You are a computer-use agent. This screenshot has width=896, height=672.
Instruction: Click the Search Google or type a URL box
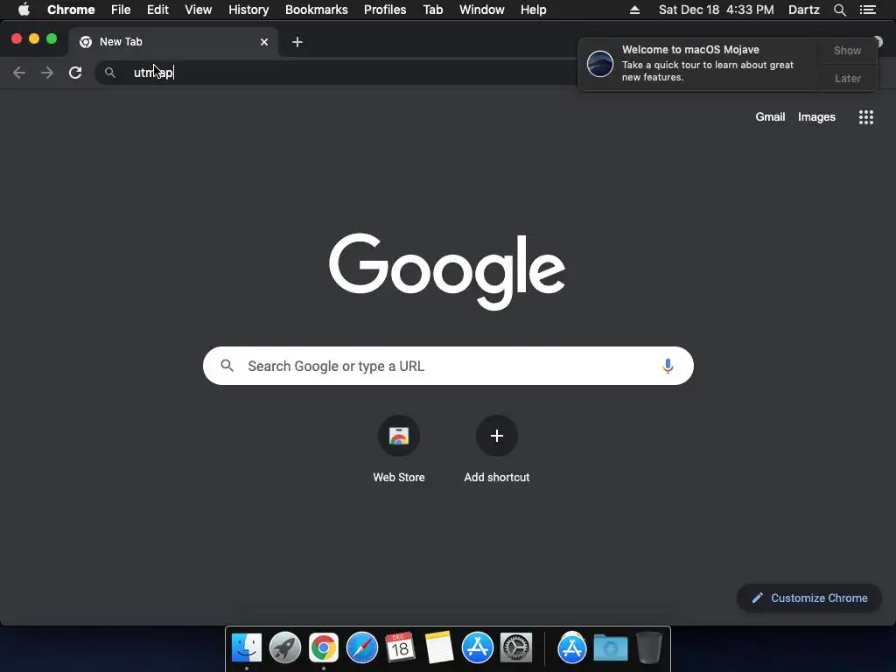448,366
